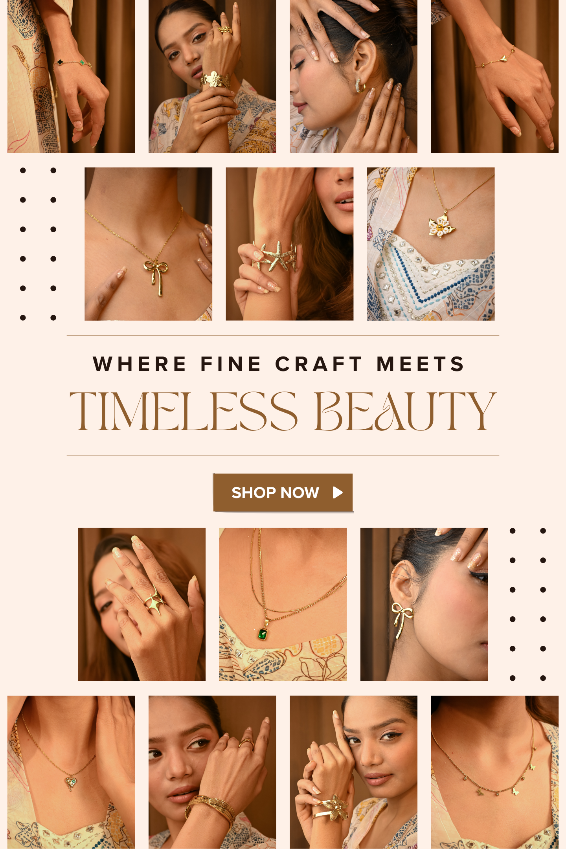Select the heart pendant necklace photo

pyautogui.click(x=71, y=772)
